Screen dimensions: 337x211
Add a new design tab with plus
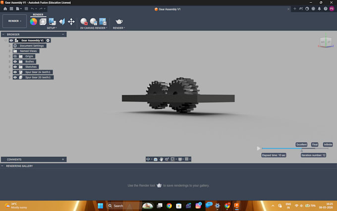coord(295,8)
